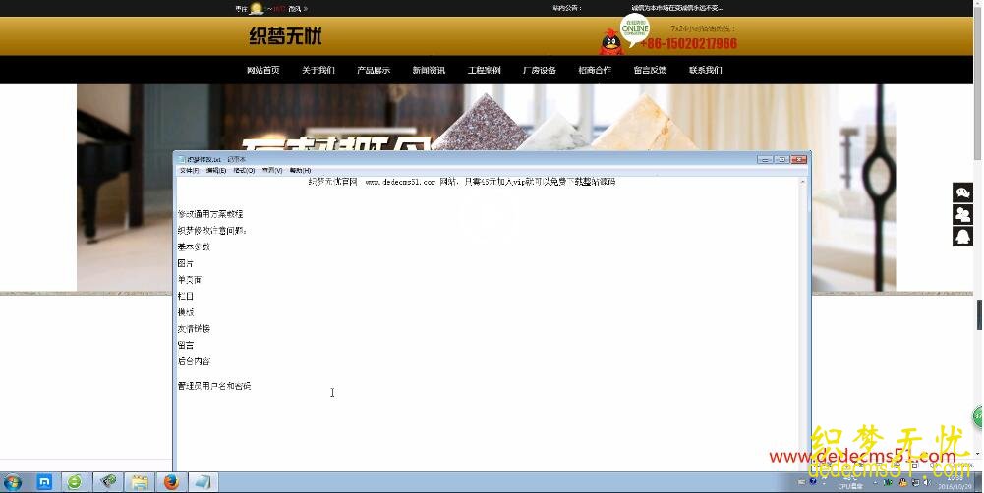Click the hotline phone number 86-15020217966
984x493 pixels.
point(689,44)
